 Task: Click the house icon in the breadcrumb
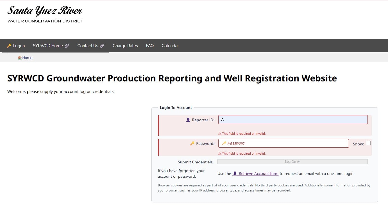coord(20,58)
